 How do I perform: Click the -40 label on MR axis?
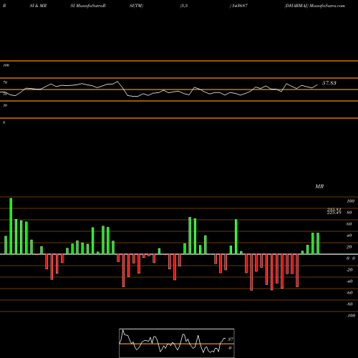pos(349,281)
